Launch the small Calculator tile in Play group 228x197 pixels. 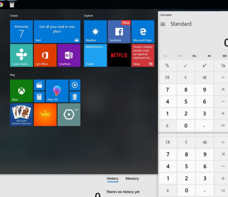(x=39, y=97)
